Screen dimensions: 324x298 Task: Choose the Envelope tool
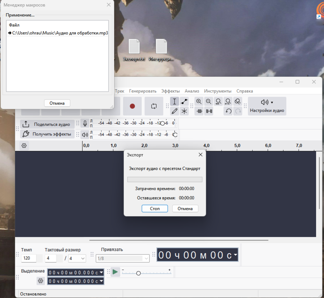tap(184, 102)
